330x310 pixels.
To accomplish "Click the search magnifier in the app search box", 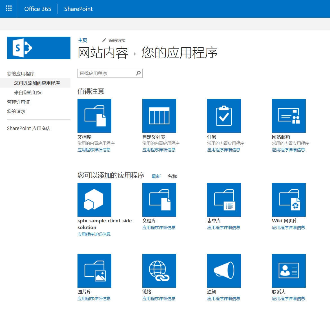I will coord(138,73).
